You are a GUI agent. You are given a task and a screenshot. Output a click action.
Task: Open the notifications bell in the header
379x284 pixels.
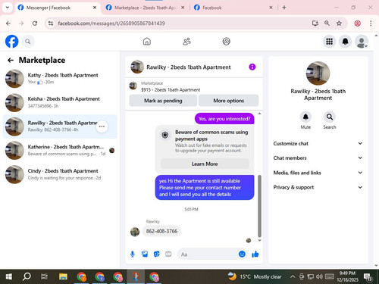coord(346,42)
